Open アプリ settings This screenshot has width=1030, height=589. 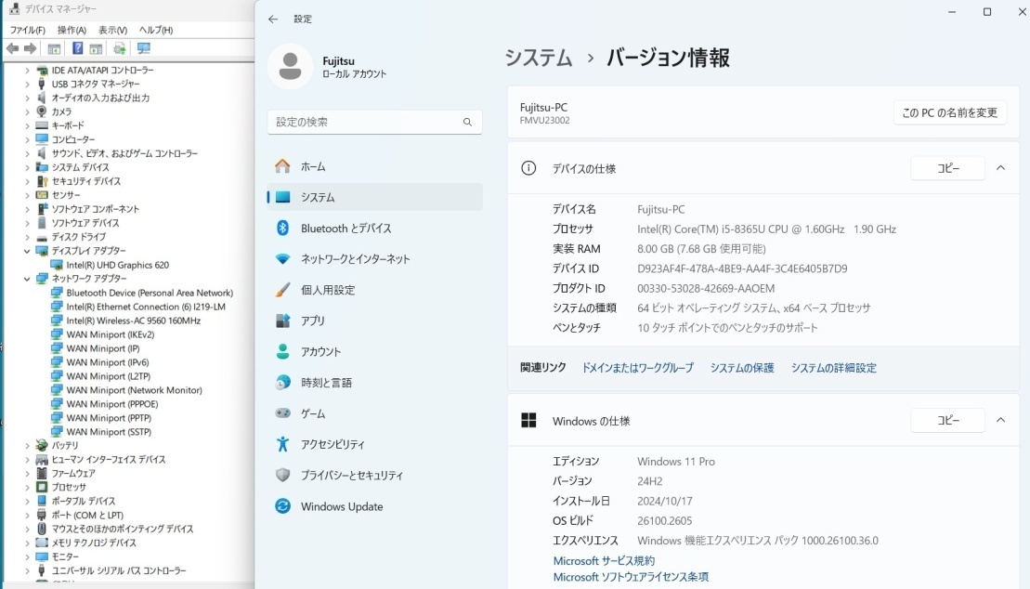(x=374, y=321)
